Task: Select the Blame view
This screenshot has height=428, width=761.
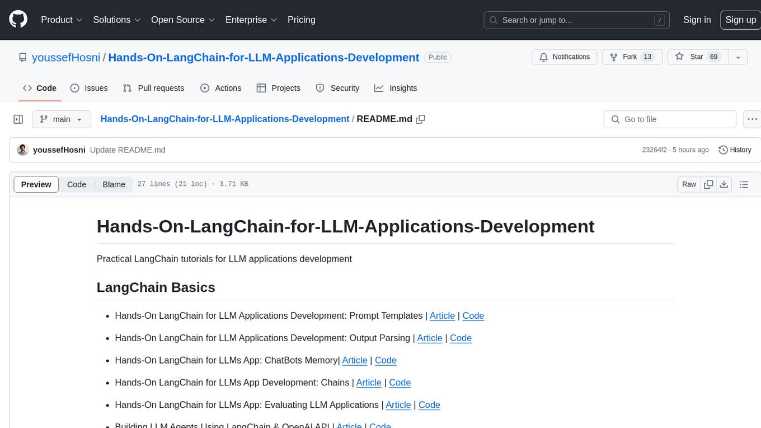Action: [114, 184]
